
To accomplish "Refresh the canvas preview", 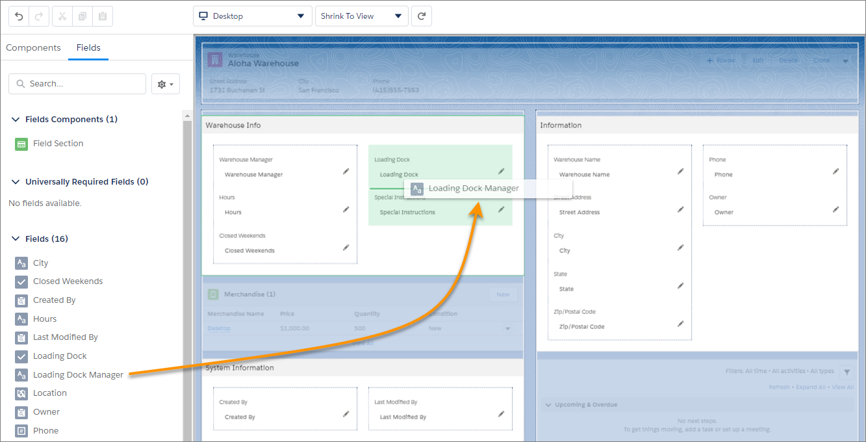I will point(422,16).
